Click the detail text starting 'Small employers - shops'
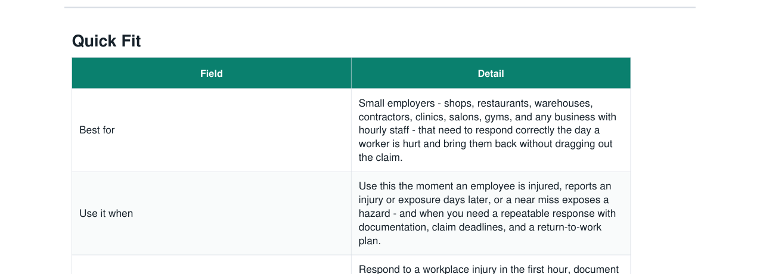 pos(488,130)
